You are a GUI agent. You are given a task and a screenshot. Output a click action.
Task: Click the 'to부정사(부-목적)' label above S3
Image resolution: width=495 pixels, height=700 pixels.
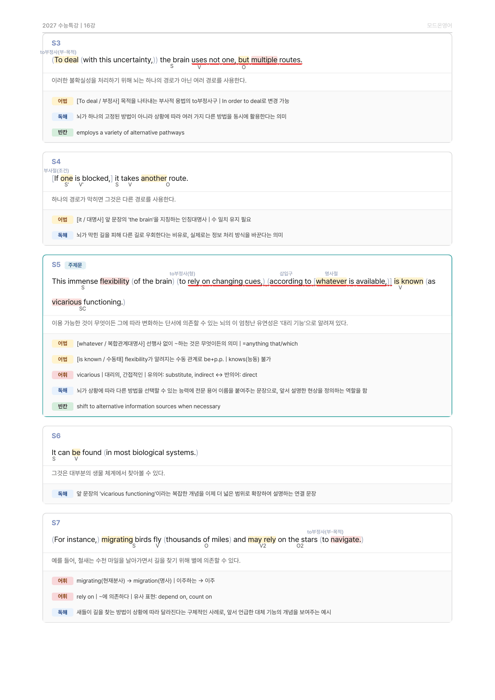pos(58,52)
